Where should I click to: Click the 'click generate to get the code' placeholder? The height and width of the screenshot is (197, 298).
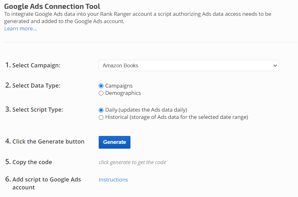click(x=132, y=162)
